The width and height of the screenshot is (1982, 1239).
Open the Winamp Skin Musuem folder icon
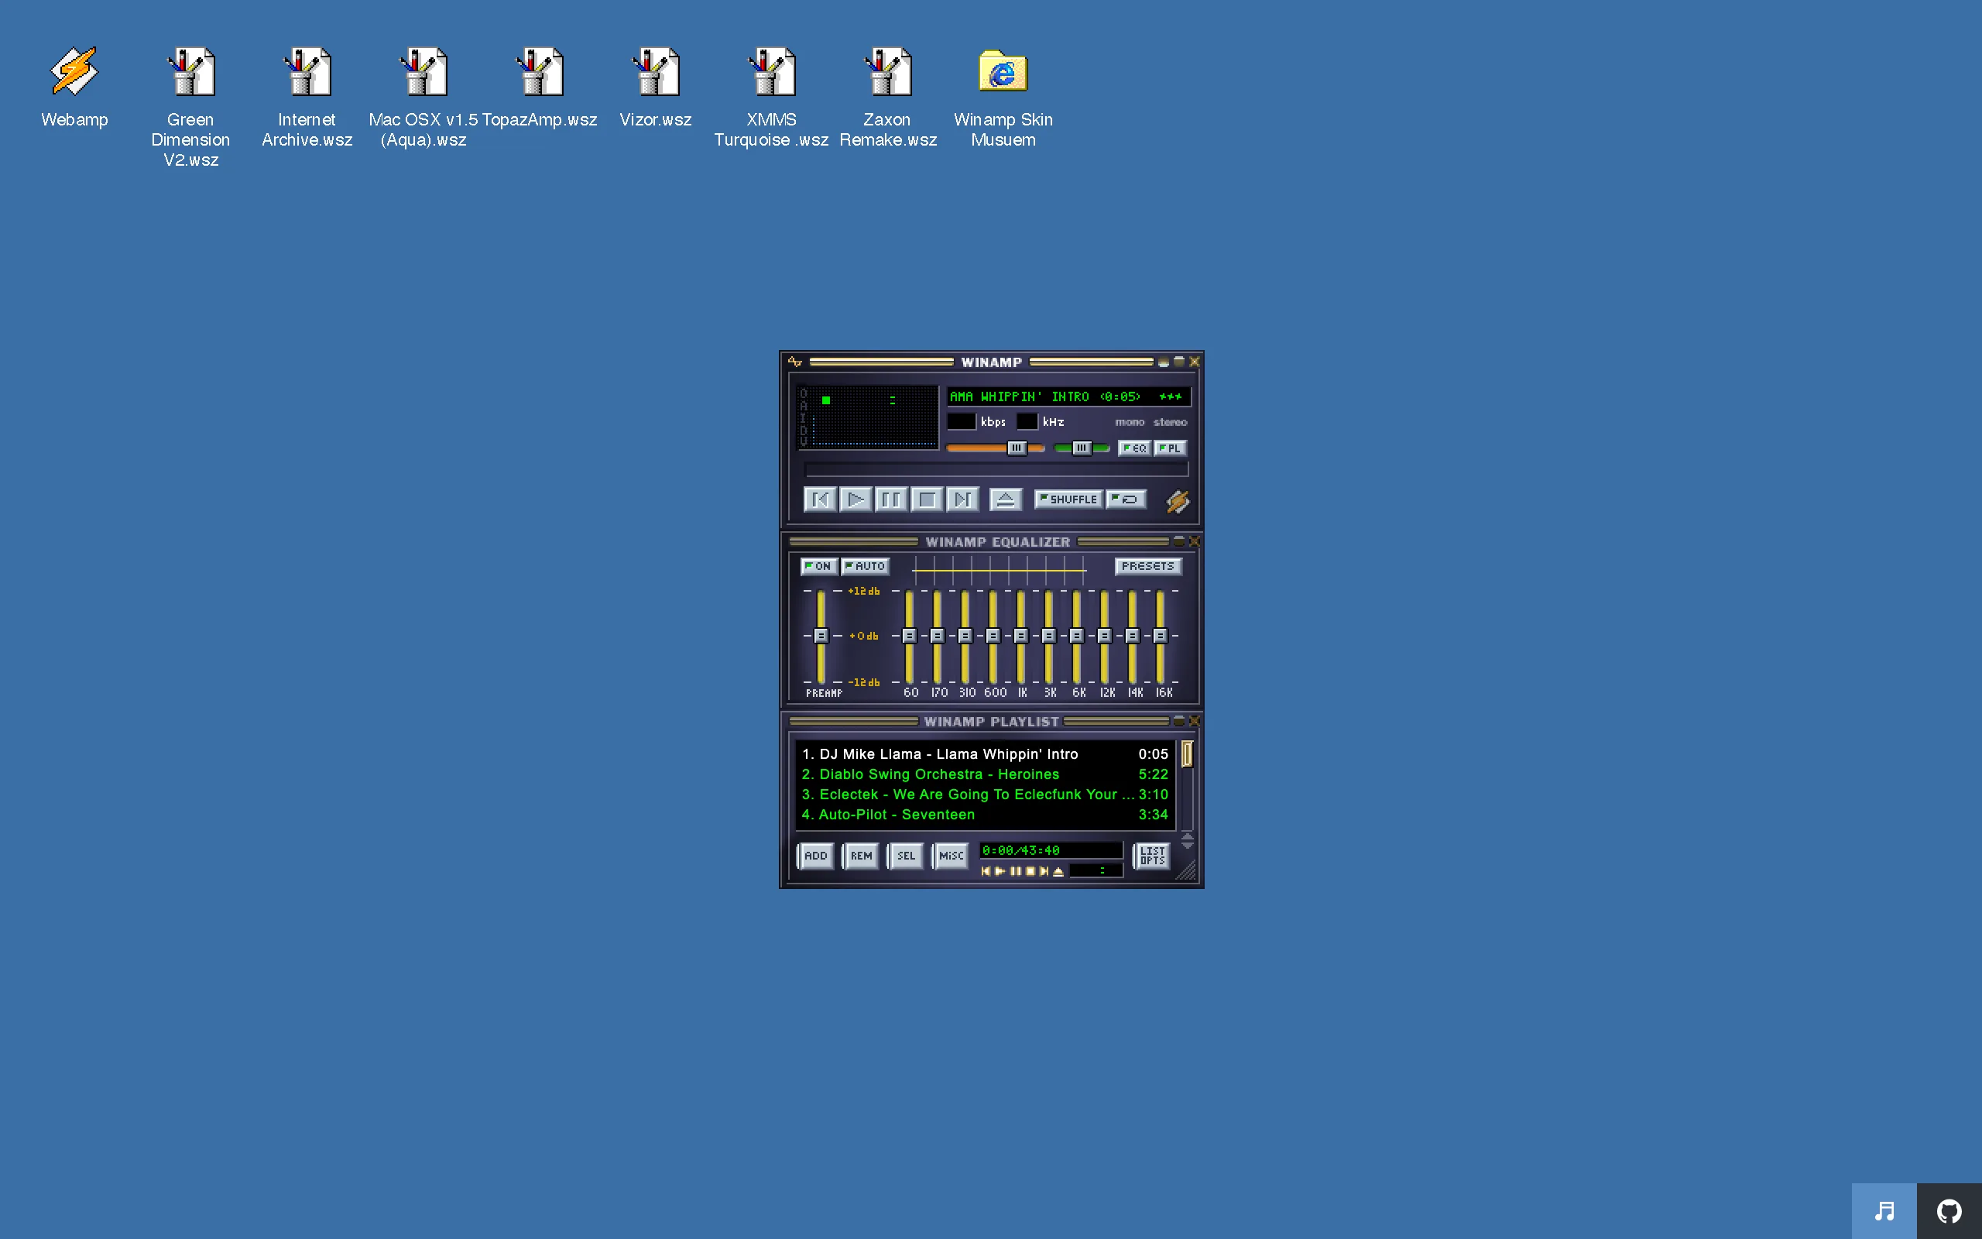point(1003,98)
